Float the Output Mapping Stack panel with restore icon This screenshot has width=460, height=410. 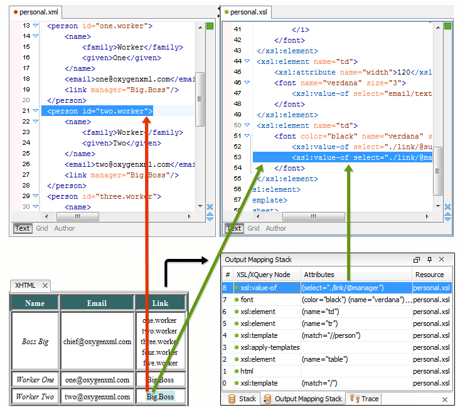point(417,260)
